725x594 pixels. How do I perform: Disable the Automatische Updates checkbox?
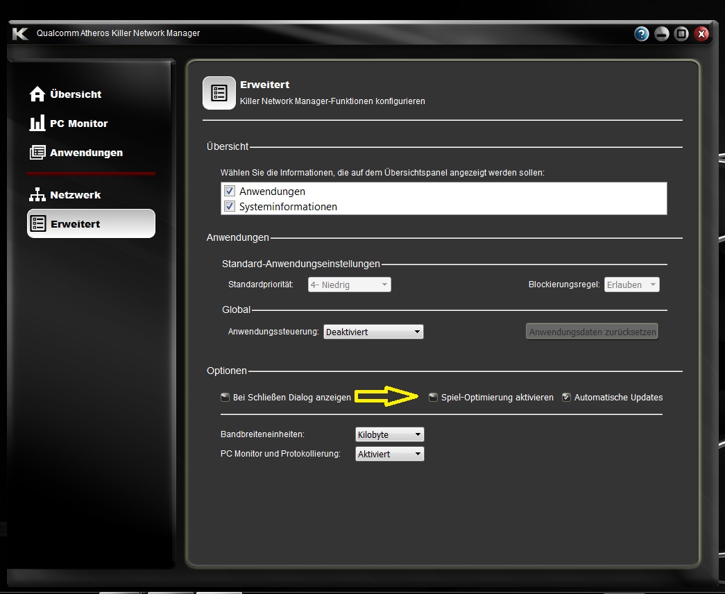pyautogui.click(x=566, y=398)
